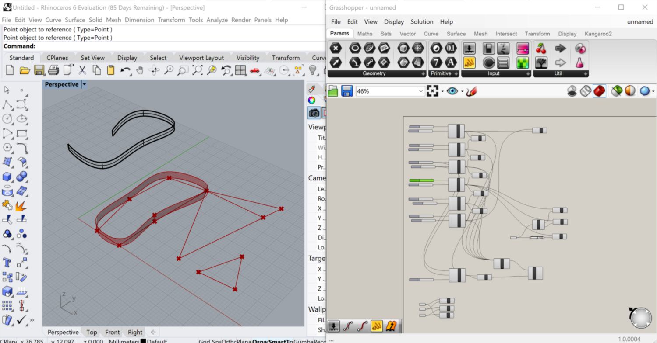Click Millimeters units in status bar
This screenshot has height=343, width=657.
pyautogui.click(x=124, y=341)
